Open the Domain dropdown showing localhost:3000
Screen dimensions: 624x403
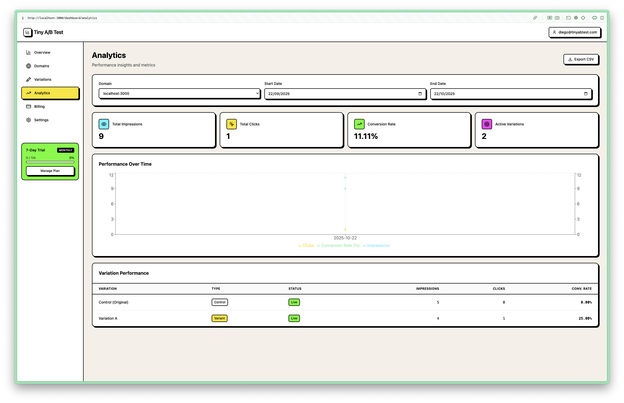[179, 93]
